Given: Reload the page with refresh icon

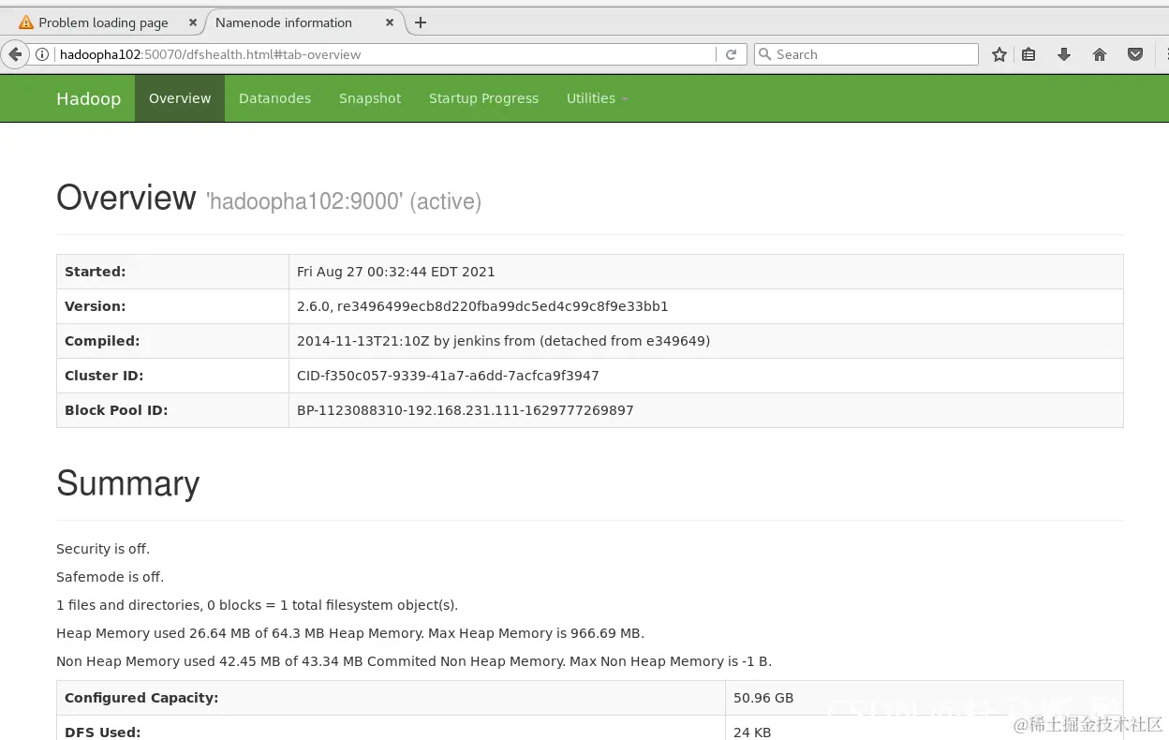Looking at the screenshot, I should click(x=732, y=54).
